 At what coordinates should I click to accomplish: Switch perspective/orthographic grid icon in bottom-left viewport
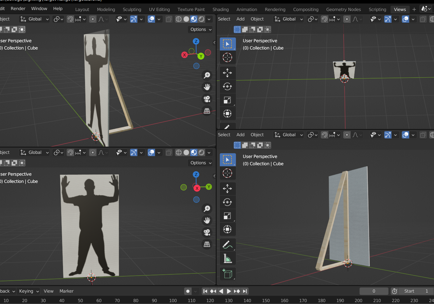(207, 244)
